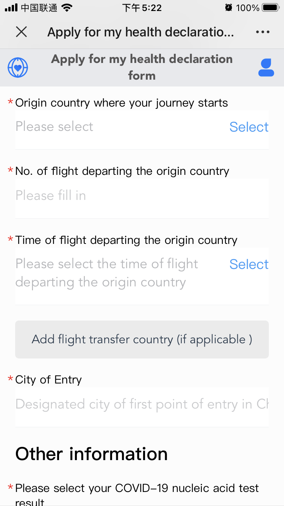This screenshot has height=506, width=284.
Task: Open the origin country Select dropdown
Action: click(249, 127)
